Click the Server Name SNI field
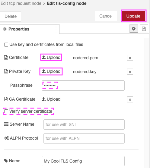This screenshot has width=150, height=168. (x=84, y=124)
